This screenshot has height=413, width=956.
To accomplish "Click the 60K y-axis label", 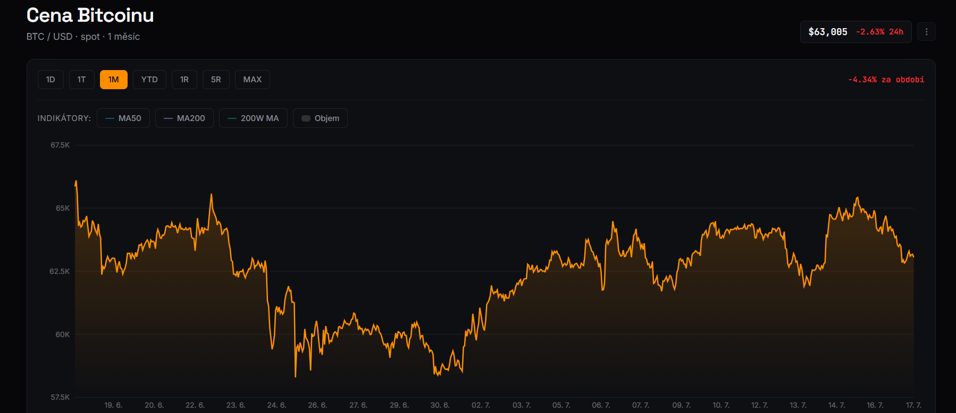I will [x=63, y=334].
